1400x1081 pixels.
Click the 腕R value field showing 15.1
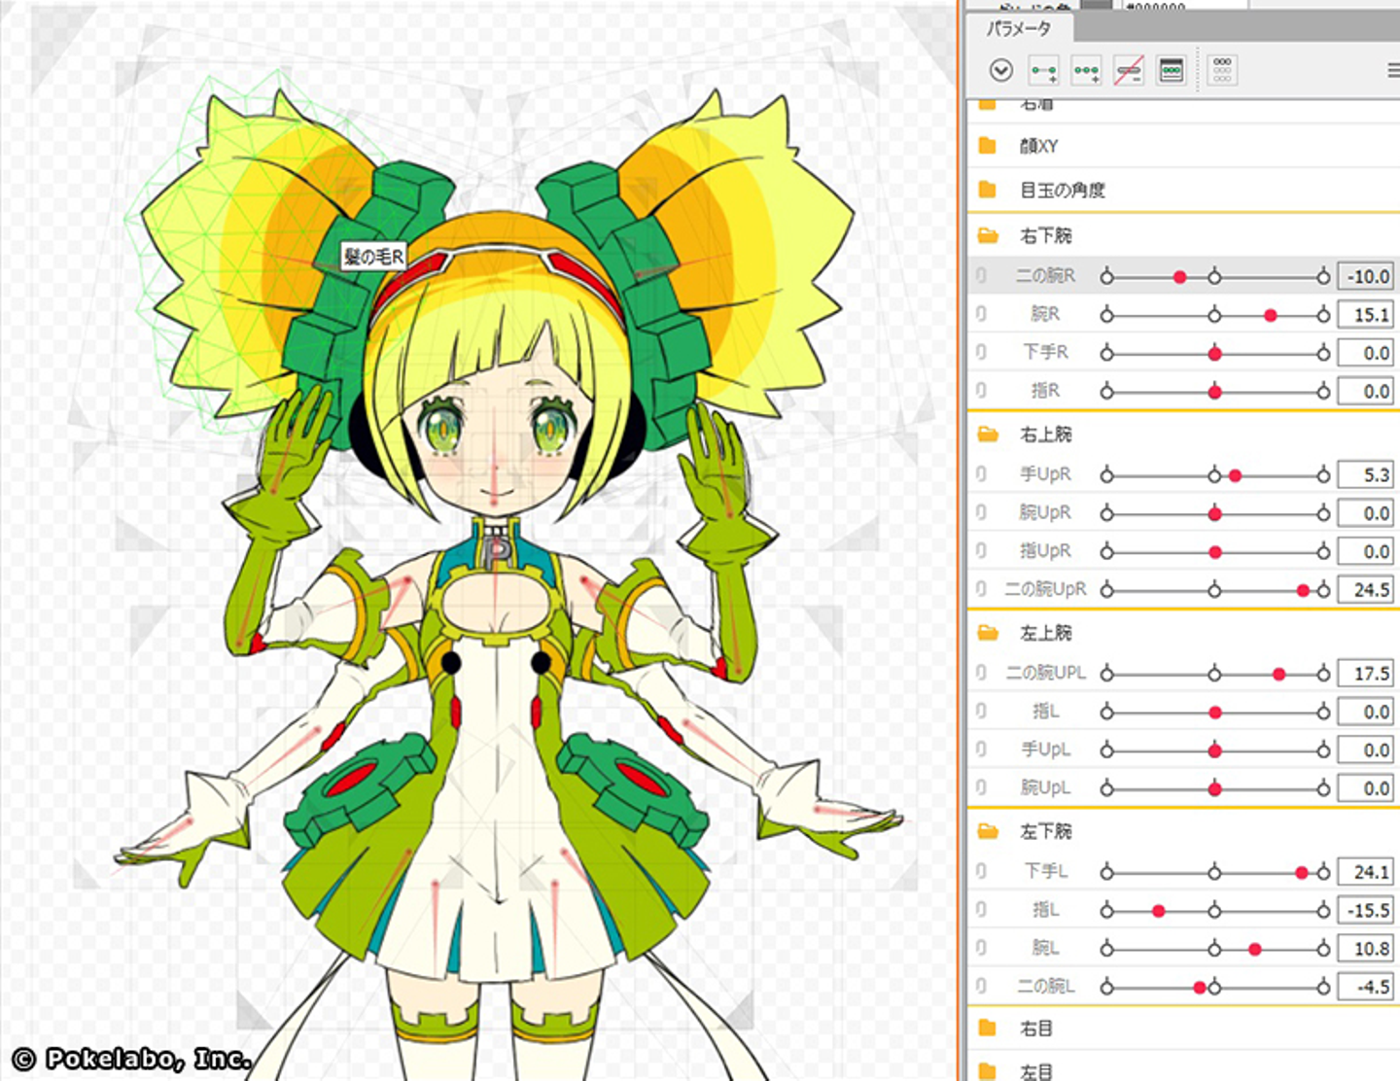point(1366,314)
